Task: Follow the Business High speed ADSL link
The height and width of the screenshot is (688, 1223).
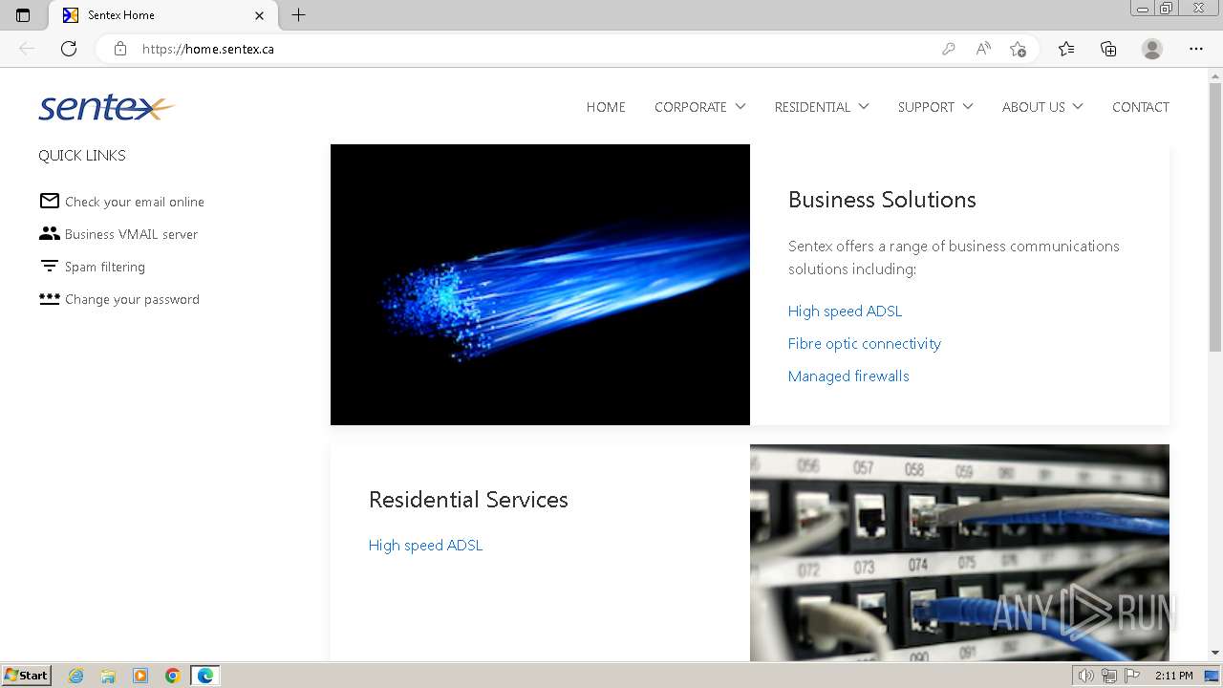Action: [x=845, y=311]
